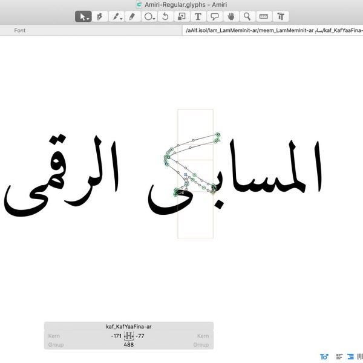363x363 pixels.
Task: Open the glyph string edit tab
Action: (x=273, y=30)
